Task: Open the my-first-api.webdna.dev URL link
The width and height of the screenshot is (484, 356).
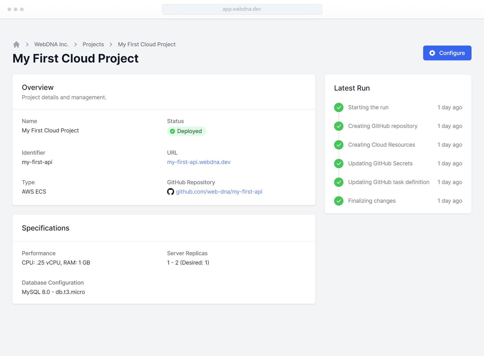Action: (x=199, y=162)
